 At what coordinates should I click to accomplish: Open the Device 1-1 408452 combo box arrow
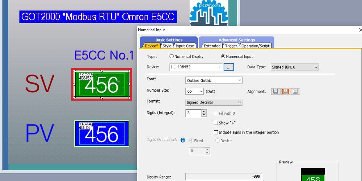point(220,67)
